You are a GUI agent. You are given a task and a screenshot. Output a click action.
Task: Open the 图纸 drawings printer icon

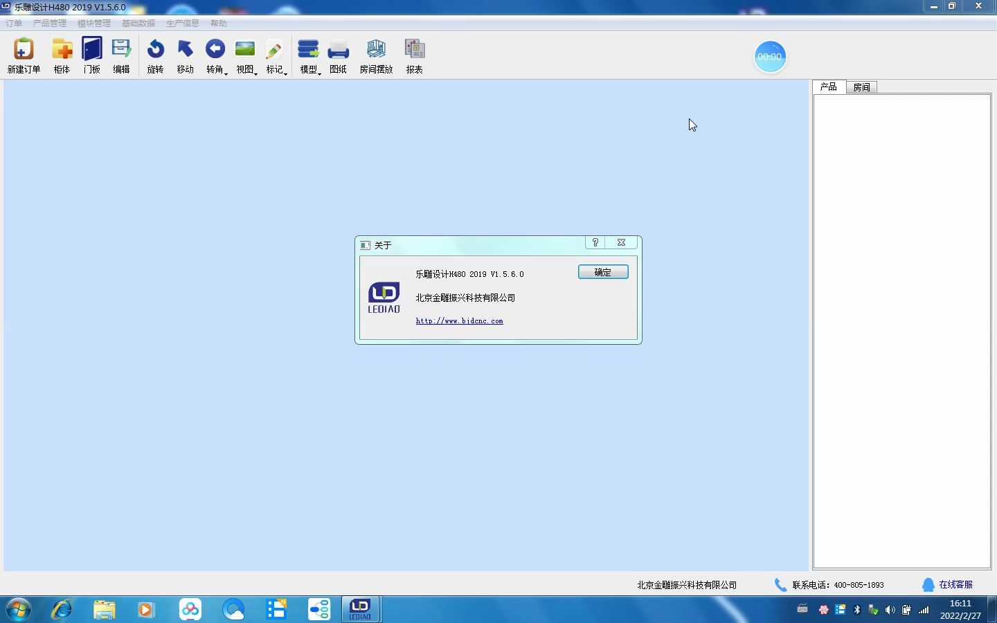(x=338, y=50)
